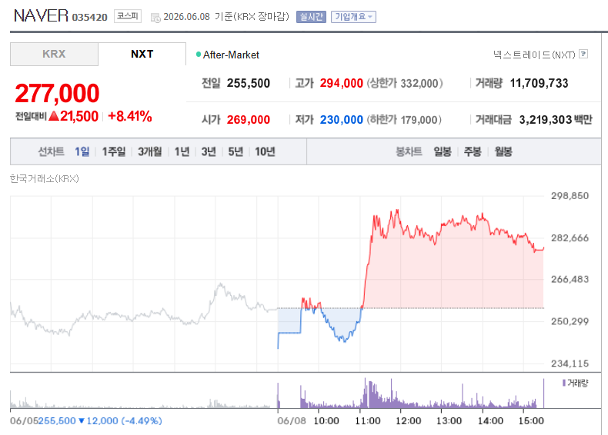Select the 3개월 line chart range

pyautogui.click(x=149, y=151)
